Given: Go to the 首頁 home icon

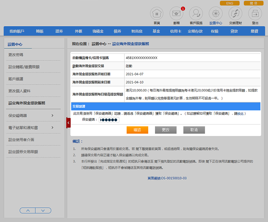Looking at the screenshot, I should pos(157,14).
